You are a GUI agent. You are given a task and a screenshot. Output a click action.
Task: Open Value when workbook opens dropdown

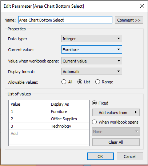tap(92, 61)
